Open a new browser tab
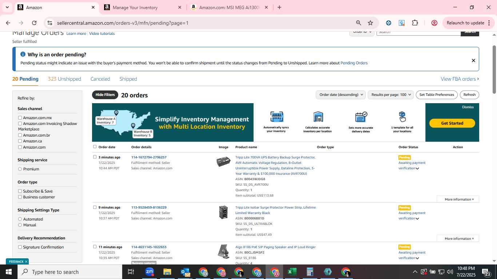The height and width of the screenshot is (279, 497). tap(279, 7)
